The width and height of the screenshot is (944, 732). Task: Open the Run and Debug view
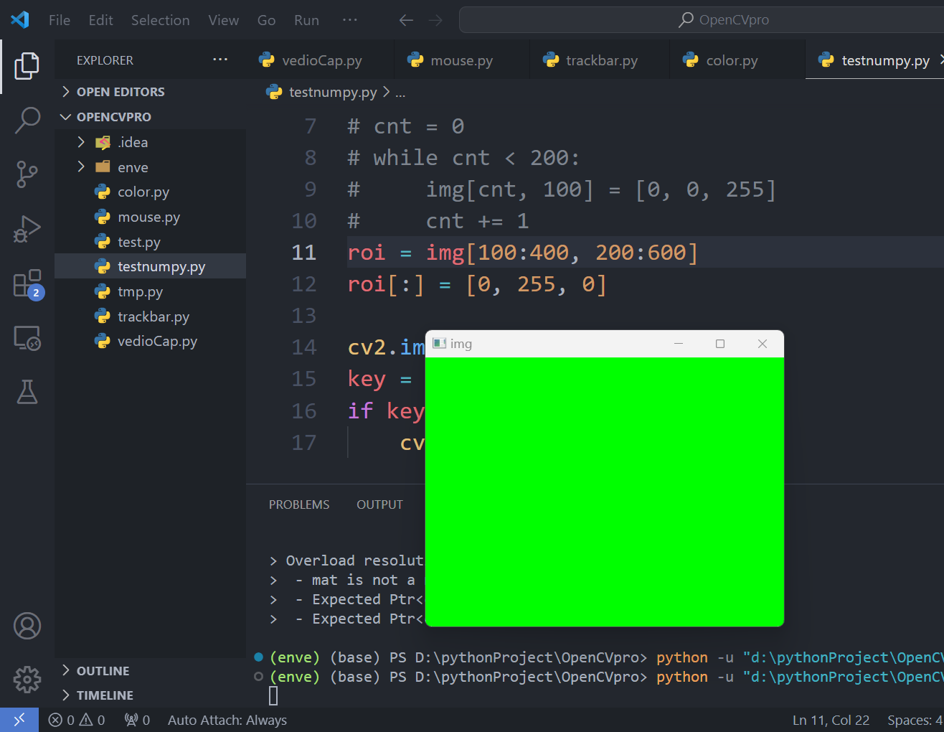(27, 229)
